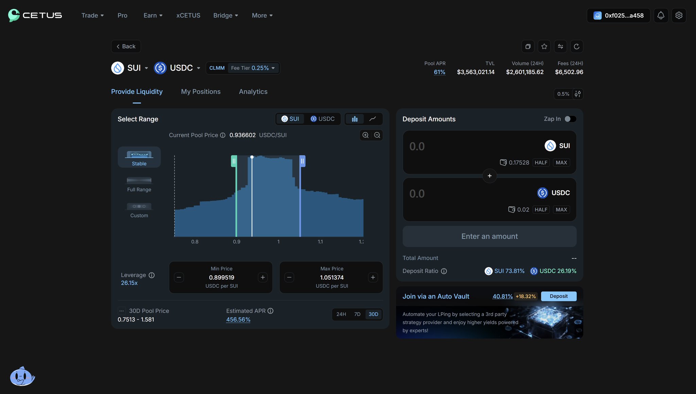
Task: Click MAX for SUI deposit
Action: pyautogui.click(x=561, y=162)
